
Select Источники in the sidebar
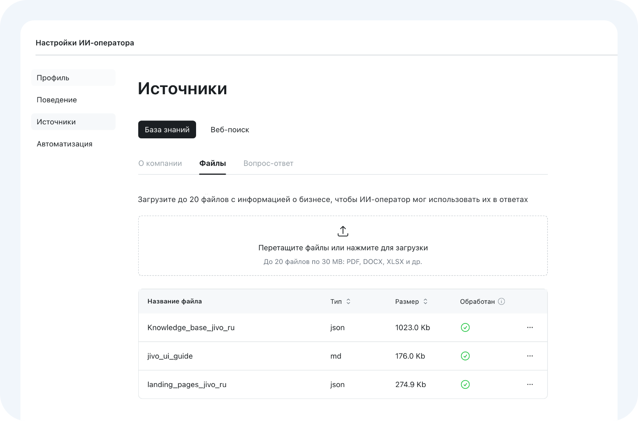pos(74,122)
